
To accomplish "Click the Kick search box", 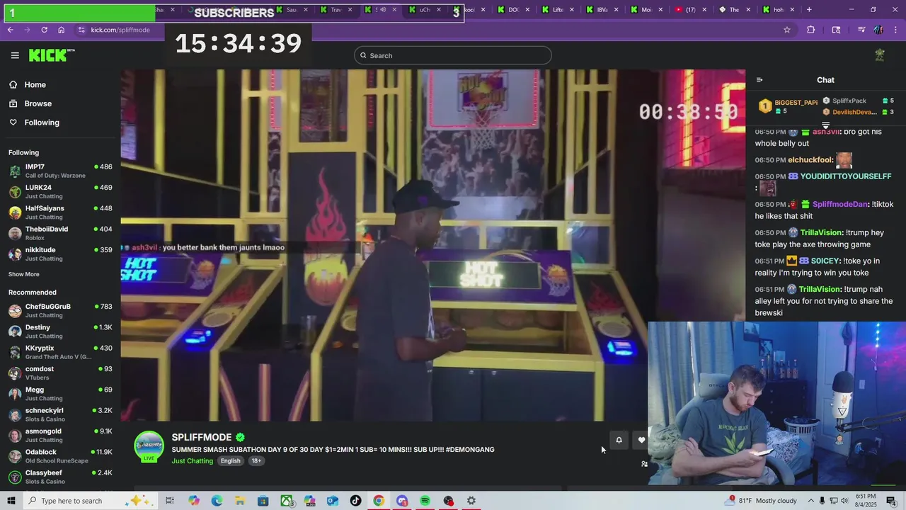I will (x=452, y=55).
